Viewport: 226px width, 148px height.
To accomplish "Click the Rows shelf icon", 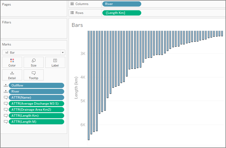I will [x=72, y=13].
